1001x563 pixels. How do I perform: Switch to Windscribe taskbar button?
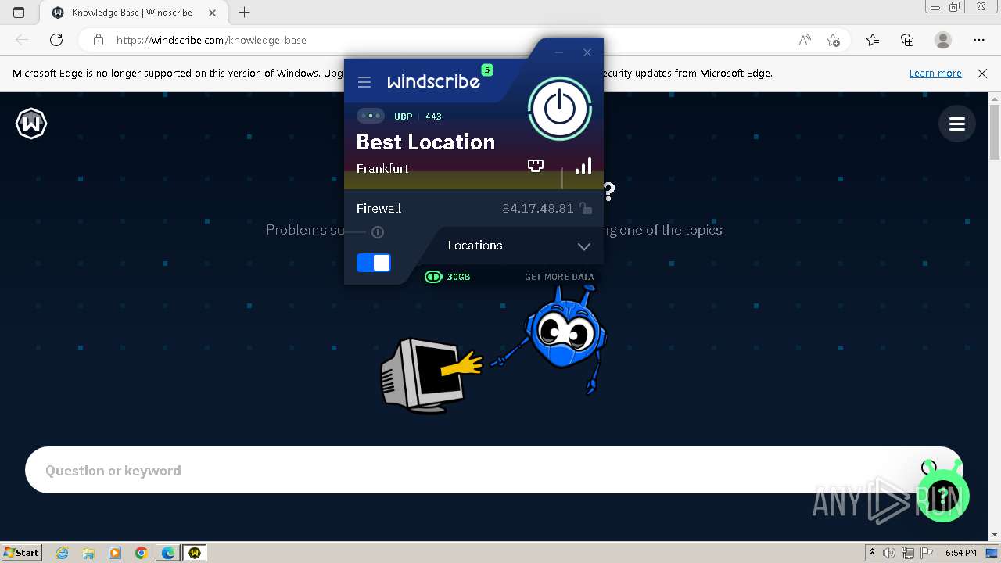195,553
